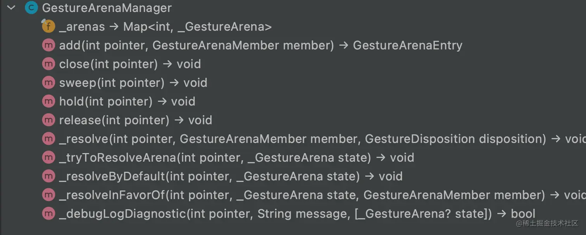Viewport: 586px width, 235px height.
Task: Click the _tryToResolveArena method icon
Action: tap(48, 157)
